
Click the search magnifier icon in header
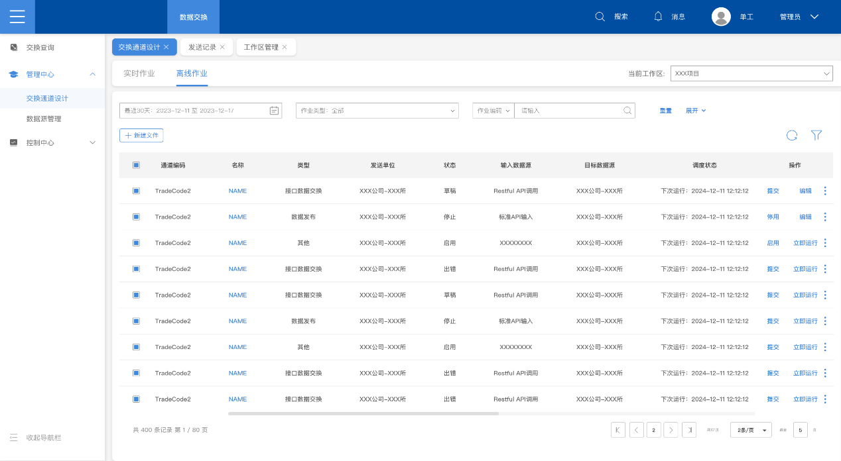point(600,17)
